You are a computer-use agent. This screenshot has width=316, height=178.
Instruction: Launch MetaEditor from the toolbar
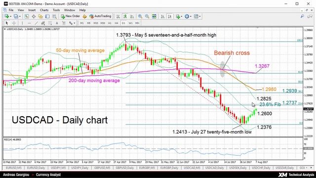coord(84,16)
